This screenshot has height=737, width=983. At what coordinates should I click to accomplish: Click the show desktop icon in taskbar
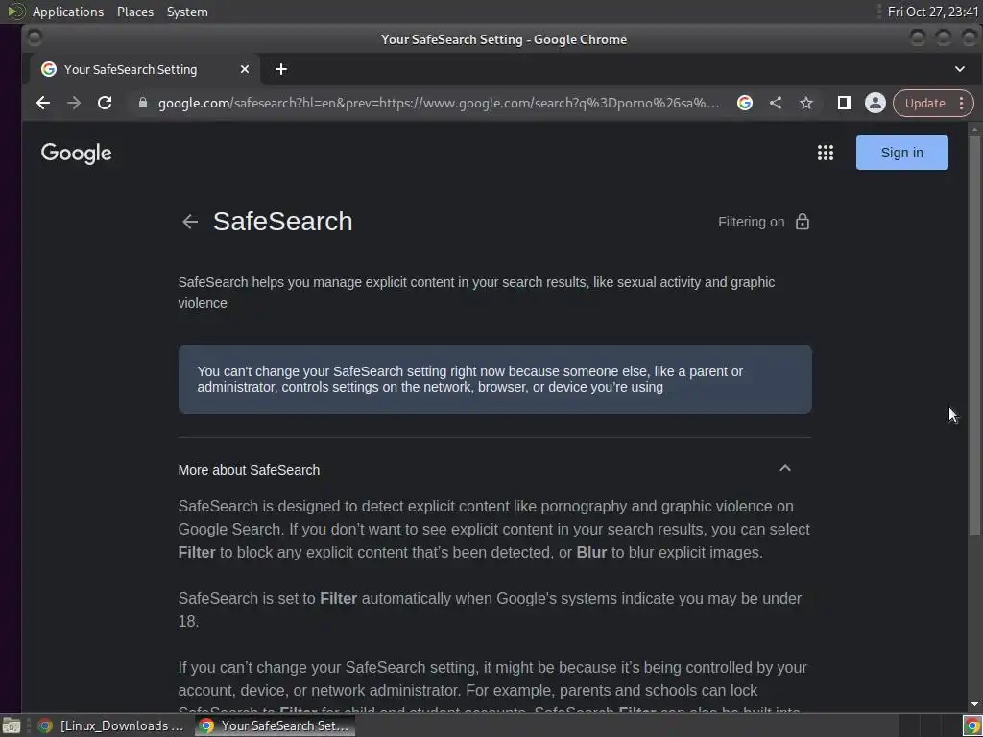pos(12,725)
